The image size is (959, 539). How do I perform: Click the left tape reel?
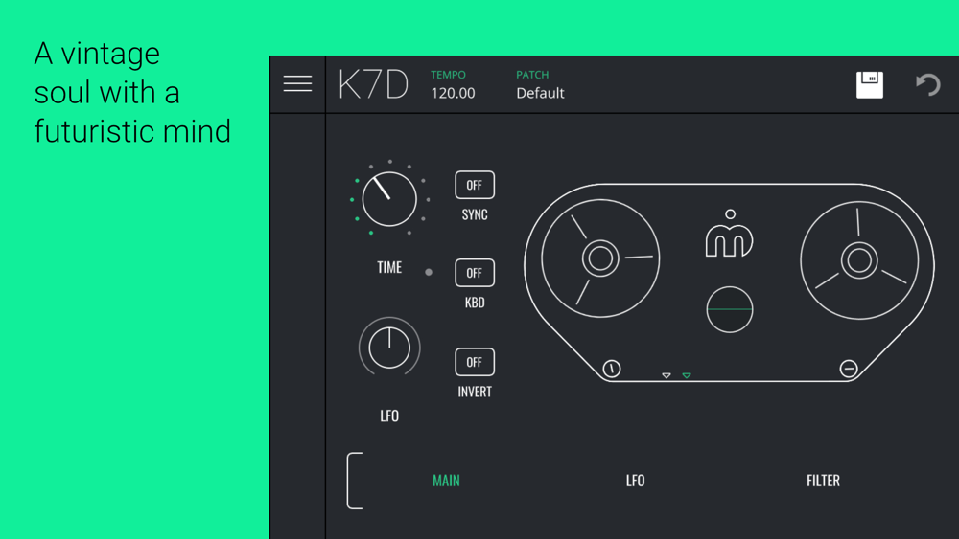(x=600, y=258)
